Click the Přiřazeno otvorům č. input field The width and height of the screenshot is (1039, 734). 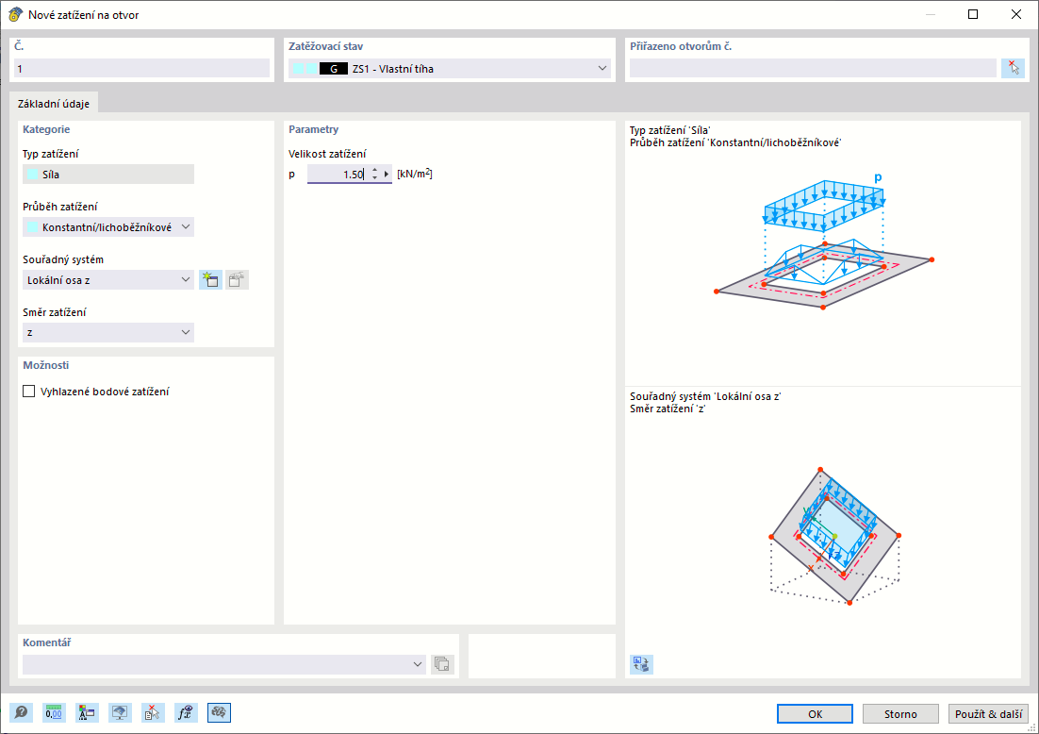(x=813, y=68)
